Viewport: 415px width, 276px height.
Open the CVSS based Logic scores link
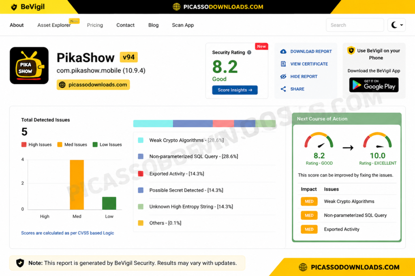click(68, 233)
